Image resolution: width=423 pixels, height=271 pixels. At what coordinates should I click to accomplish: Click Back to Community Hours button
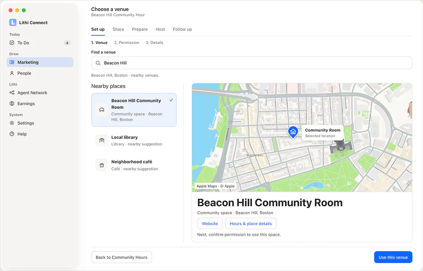click(122, 257)
